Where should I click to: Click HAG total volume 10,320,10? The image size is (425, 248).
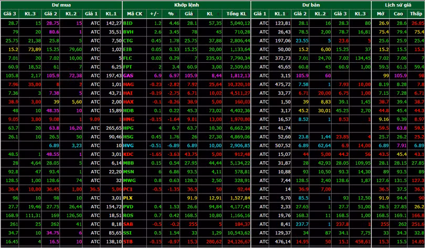(238, 85)
